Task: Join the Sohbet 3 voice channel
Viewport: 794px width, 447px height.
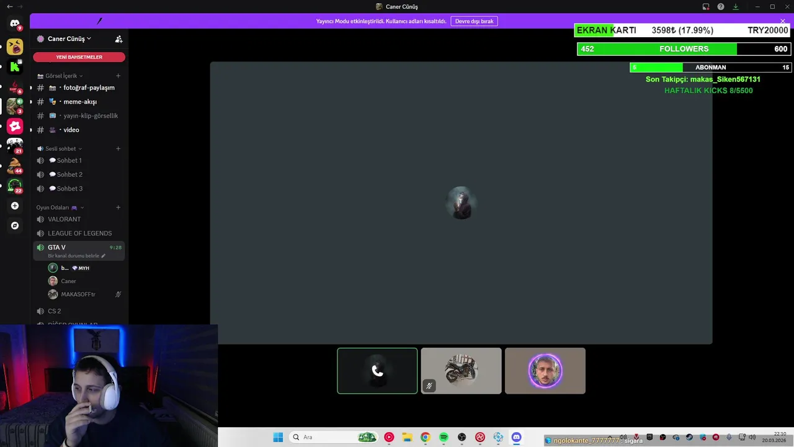Action: [x=79, y=189]
